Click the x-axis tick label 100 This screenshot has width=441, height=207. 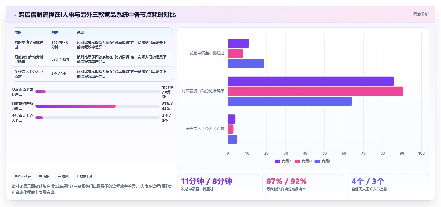coord(421,153)
